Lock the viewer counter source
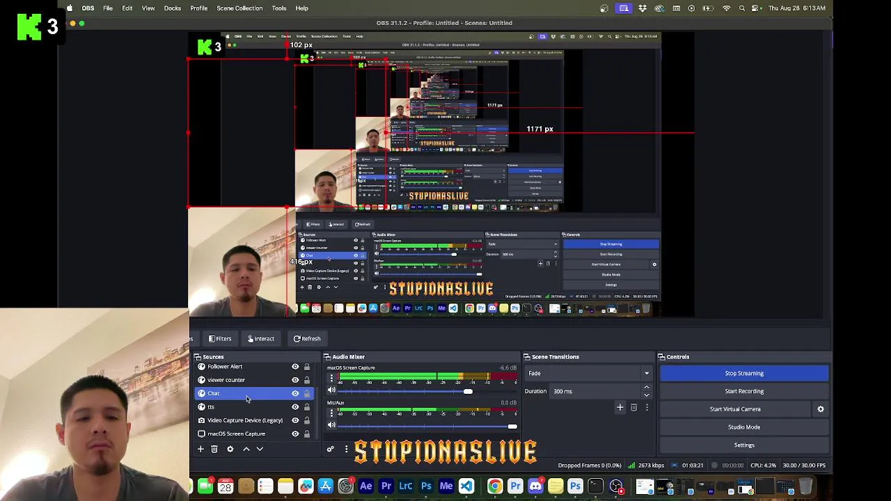The image size is (891, 501). click(x=307, y=380)
